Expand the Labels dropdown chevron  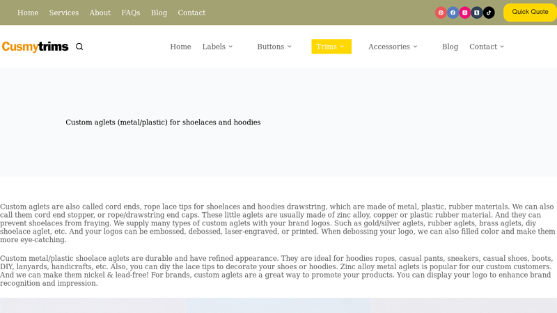[x=230, y=47]
